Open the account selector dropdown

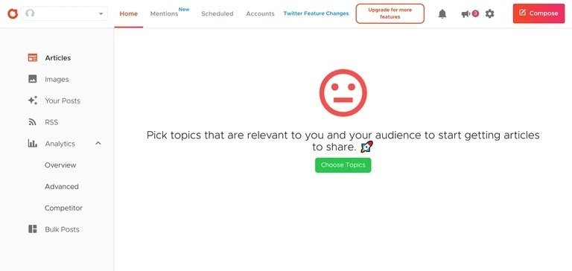(64, 13)
